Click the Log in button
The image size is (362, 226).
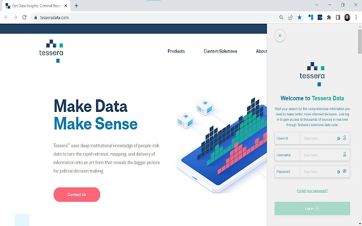(x=312, y=208)
